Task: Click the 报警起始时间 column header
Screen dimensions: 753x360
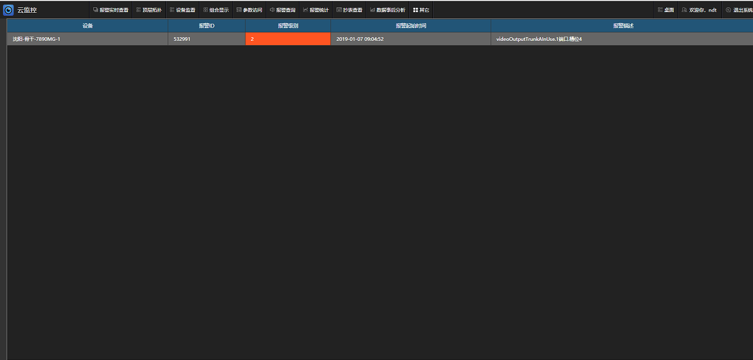Action: pyautogui.click(x=410, y=26)
